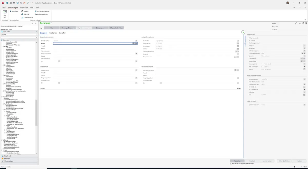Click the red X icon in quick access toolbar

click(x=24, y=3)
